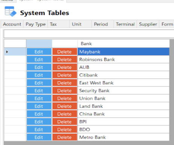Open the Account tab
174x145 pixels.
coord(12,24)
